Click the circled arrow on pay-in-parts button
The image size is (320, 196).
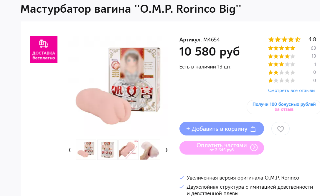coord(254,148)
